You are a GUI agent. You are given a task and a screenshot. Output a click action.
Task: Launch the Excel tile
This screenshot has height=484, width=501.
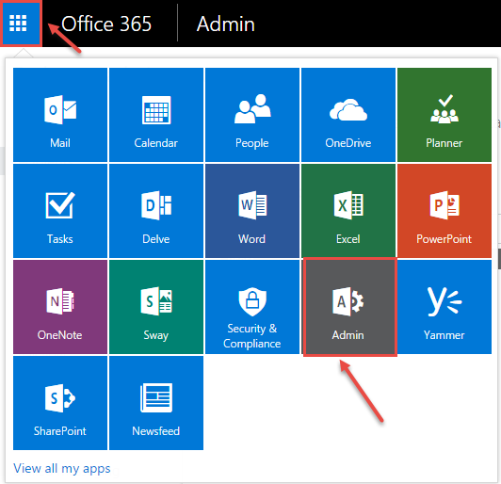point(348,211)
